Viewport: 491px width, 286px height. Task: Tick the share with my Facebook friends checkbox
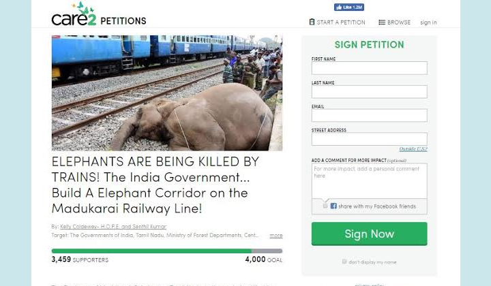(325, 206)
